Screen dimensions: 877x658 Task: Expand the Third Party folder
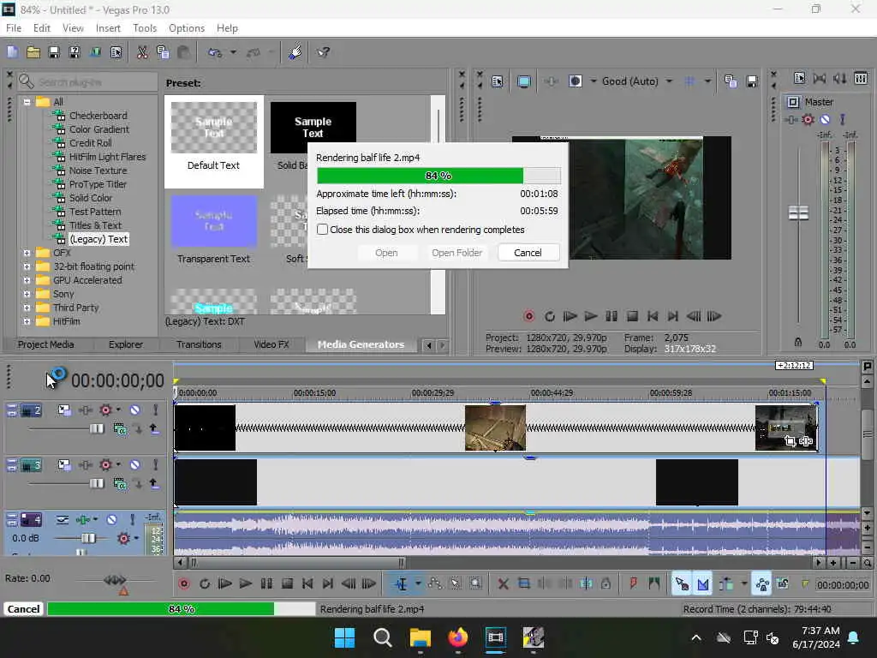tap(27, 308)
